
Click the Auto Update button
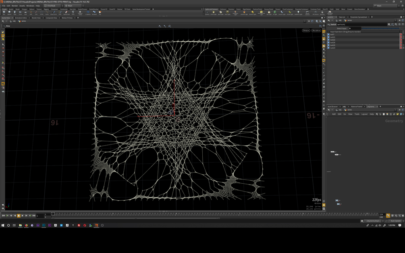pyautogui.click(x=396, y=221)
